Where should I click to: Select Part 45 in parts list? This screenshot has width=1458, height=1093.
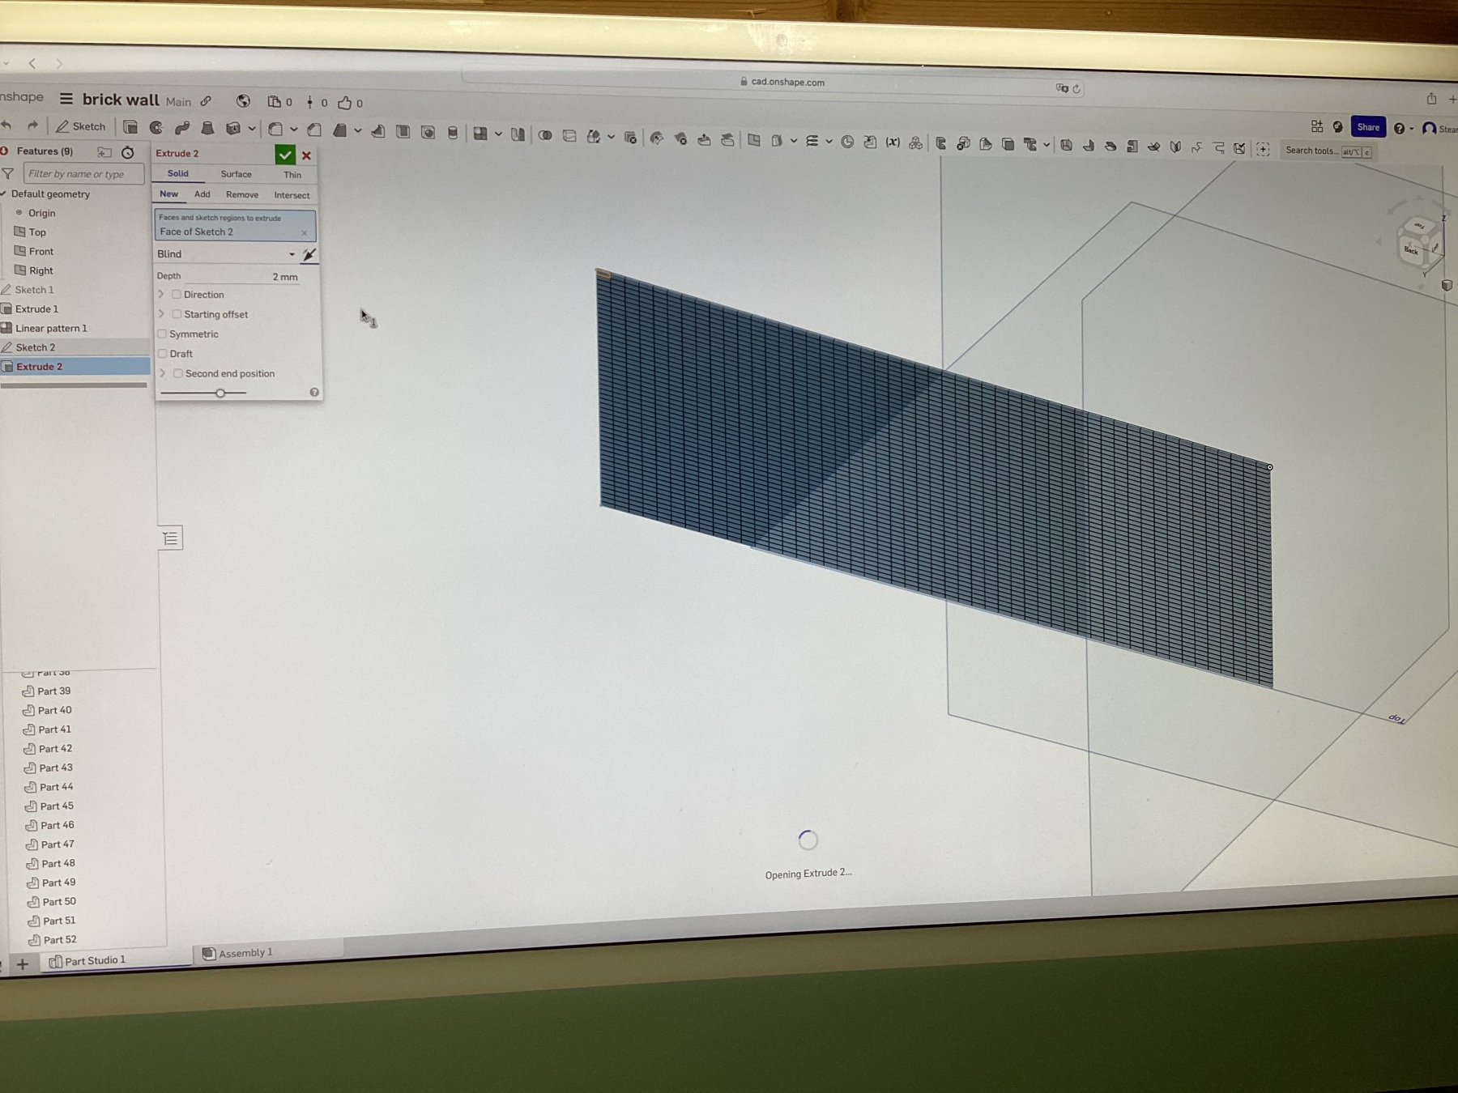[57, 806]
